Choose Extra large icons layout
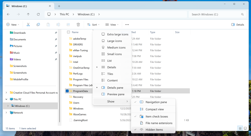Image resolution: width=251 pixels, height=136 pixels. click(112, 34)
